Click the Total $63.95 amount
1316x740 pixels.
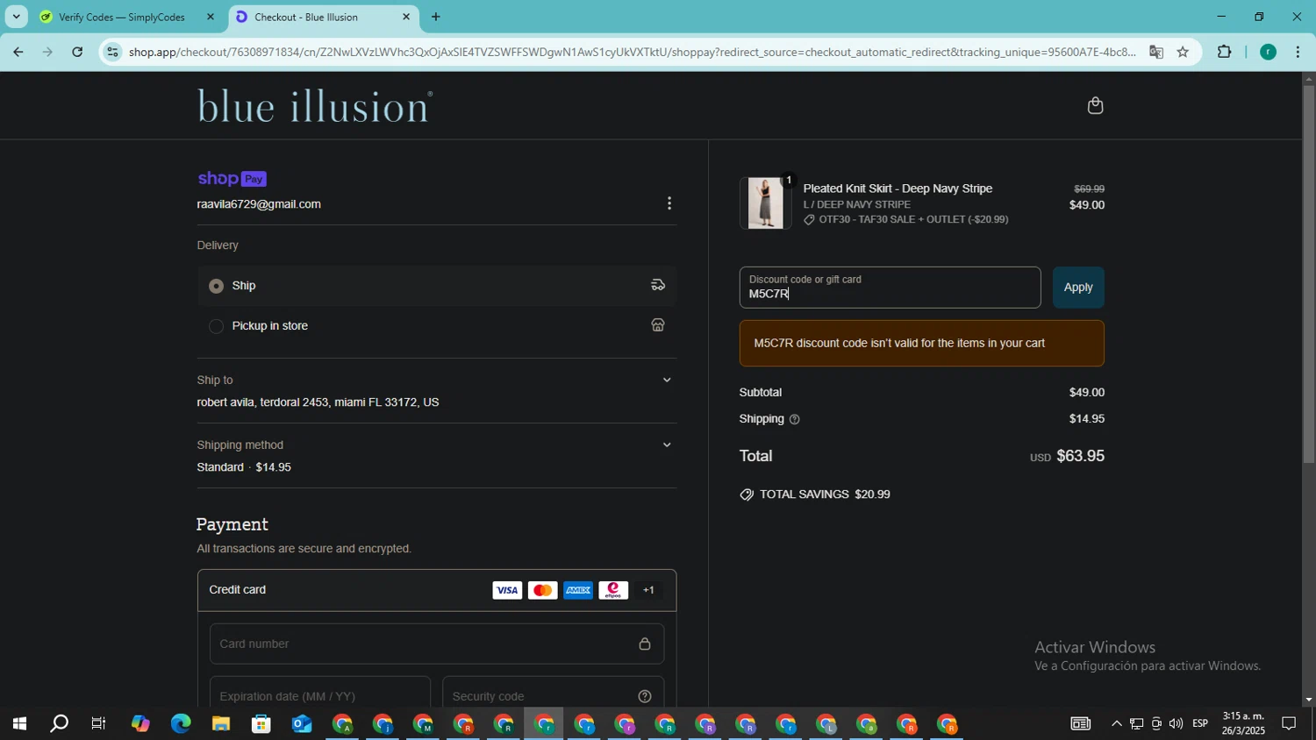1080,456
